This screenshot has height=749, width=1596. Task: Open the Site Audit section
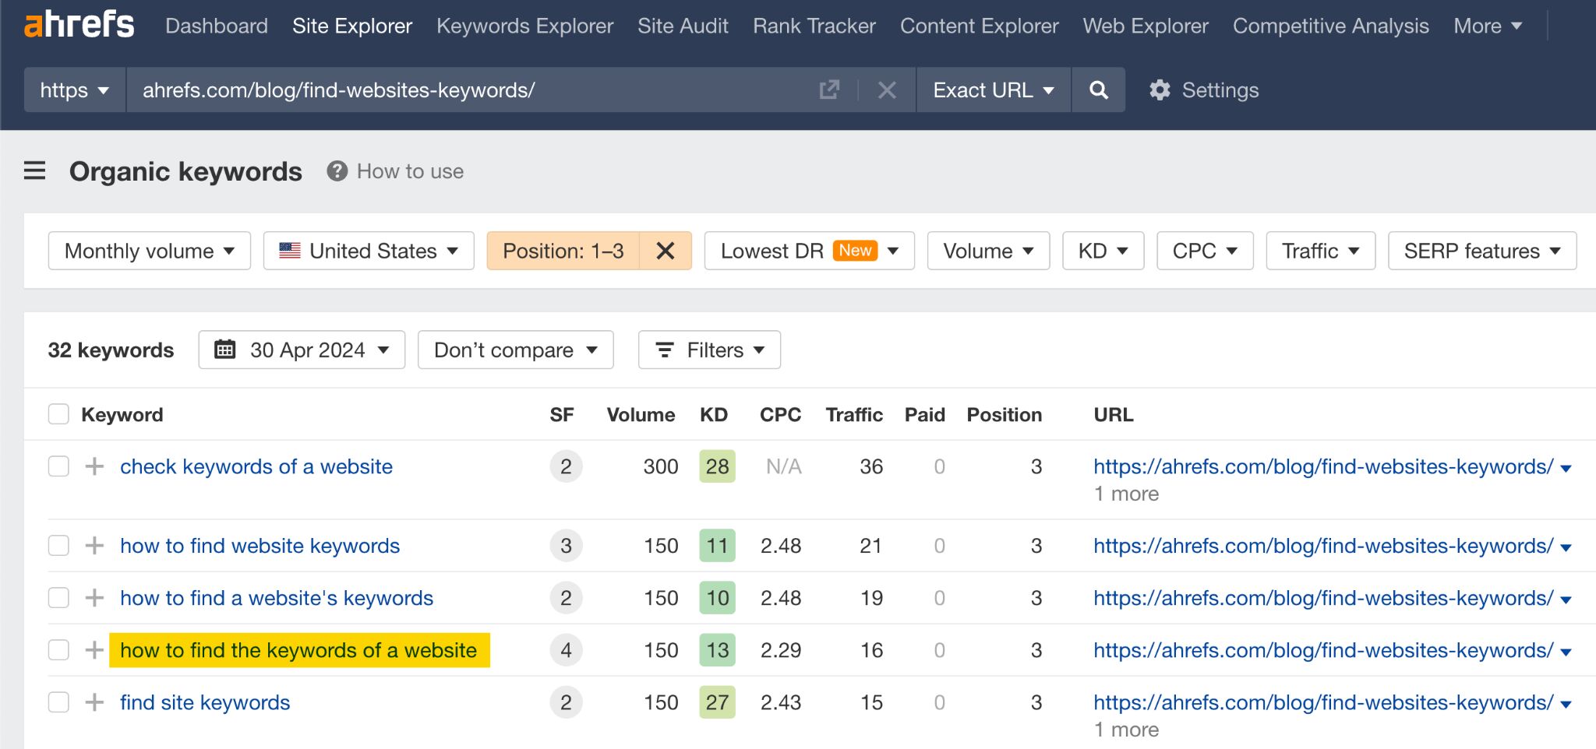click(682, 26)
